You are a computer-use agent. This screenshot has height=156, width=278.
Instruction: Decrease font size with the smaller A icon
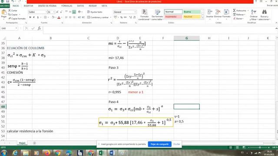pyautogui.click(x=61, y=12)
